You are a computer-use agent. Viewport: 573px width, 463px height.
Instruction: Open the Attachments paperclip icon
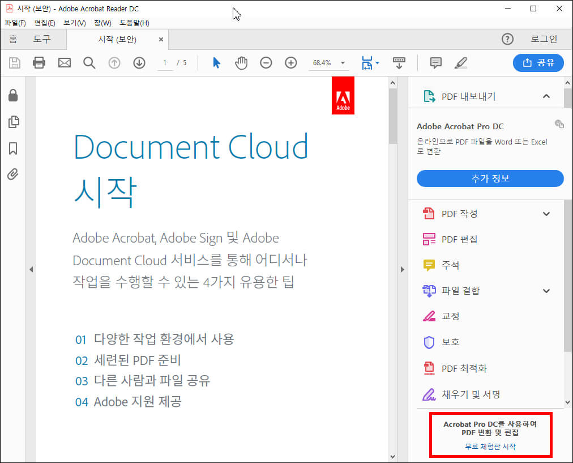click(x=13, y=174)
